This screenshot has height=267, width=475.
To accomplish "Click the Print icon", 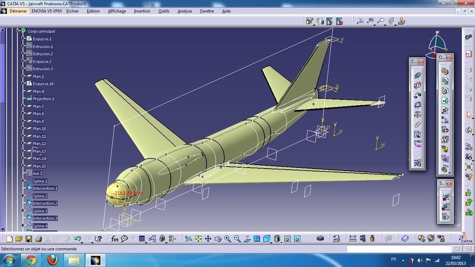I will [39, 239].
